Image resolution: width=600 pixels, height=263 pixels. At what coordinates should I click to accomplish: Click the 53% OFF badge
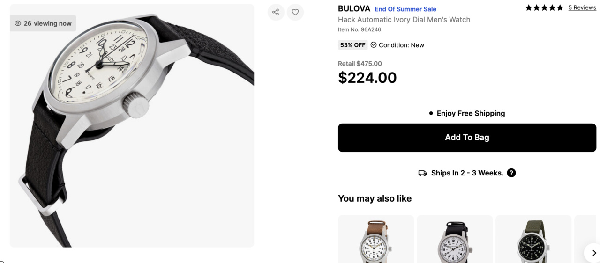coord(352,45)
